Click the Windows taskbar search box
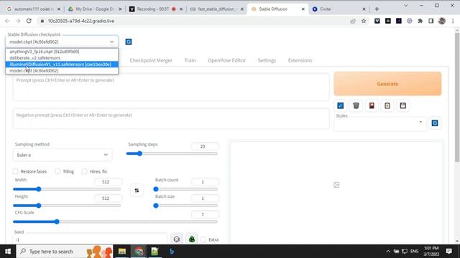460x258 pixels. pos(65,252)
